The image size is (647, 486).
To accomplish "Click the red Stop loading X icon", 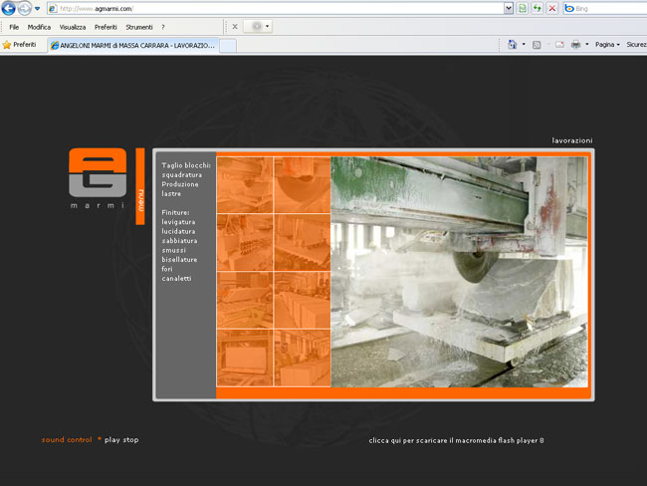I will [552, 8].
